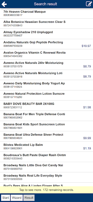Image resolution: width=93 pixels, height=202 pixels.
Task: Open BABY DOVE BEAUTY BAR 2X100G
Action: click(46, 106)
